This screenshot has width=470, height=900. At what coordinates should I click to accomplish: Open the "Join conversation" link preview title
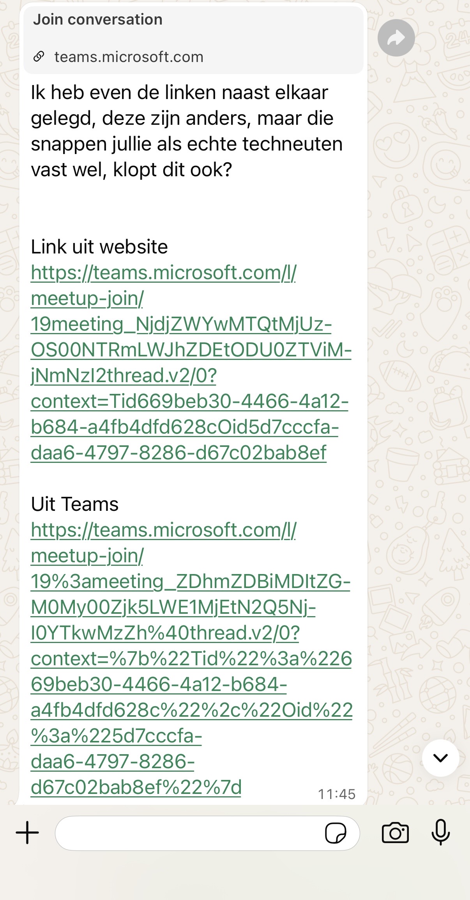(97, 19)
